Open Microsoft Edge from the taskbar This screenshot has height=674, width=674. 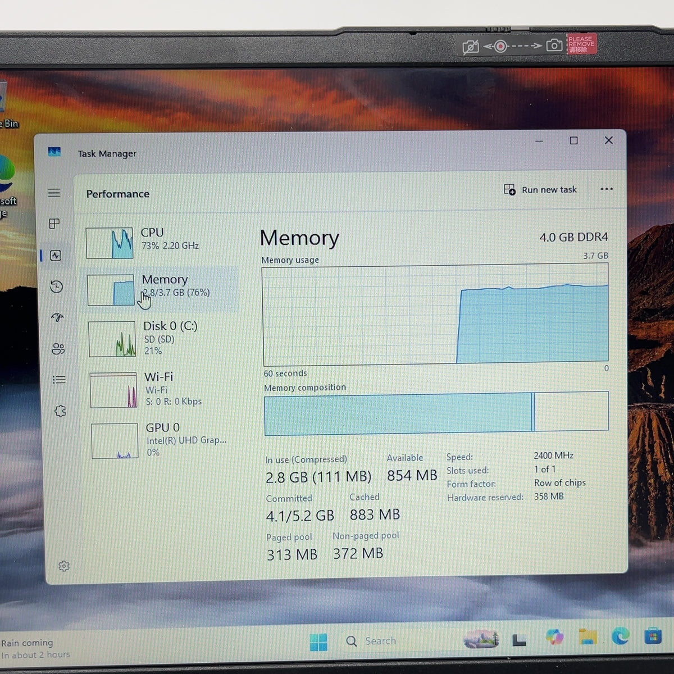pos(620,636)
